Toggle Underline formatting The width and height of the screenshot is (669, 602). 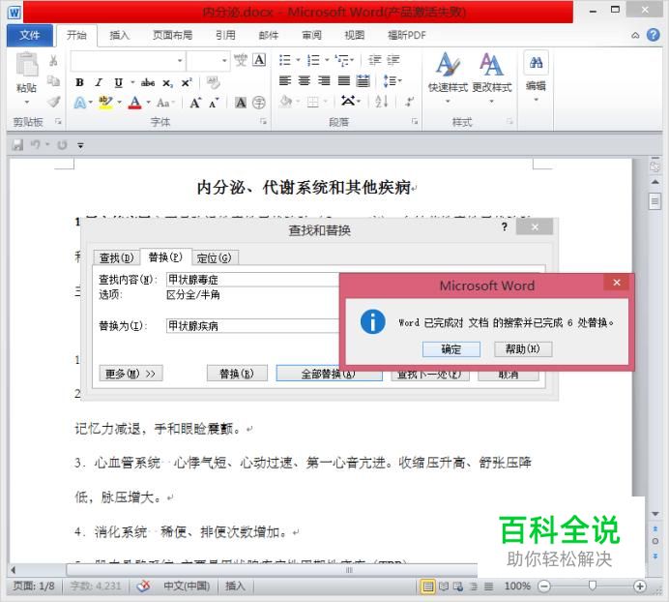pos(118,82)
